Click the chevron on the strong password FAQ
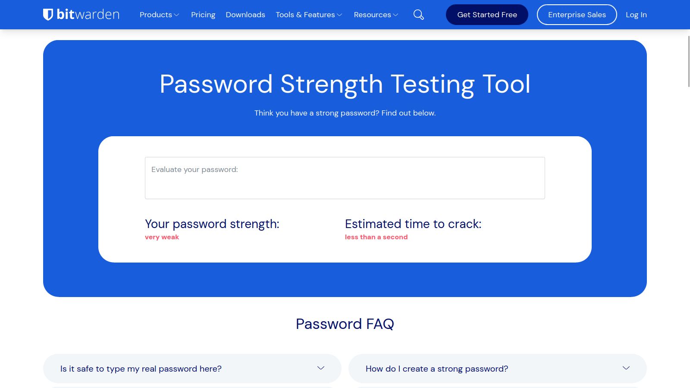The image size is (690, 388). click(x=625, y=368)
